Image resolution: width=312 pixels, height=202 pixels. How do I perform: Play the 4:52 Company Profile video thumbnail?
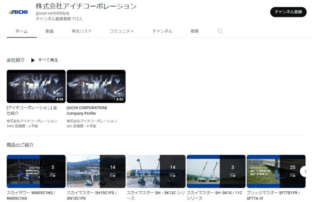[x=96, y=86]
